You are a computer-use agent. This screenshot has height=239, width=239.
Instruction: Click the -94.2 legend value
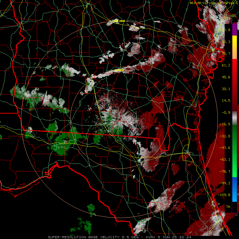tap(225, 183)
